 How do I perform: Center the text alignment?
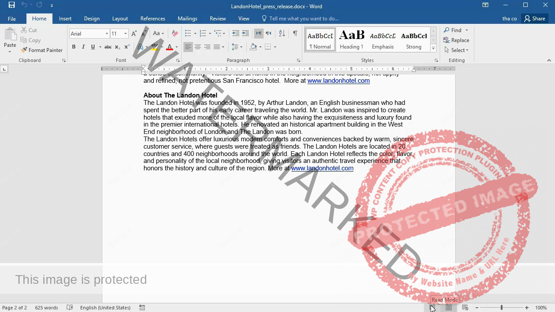(197, 47)
